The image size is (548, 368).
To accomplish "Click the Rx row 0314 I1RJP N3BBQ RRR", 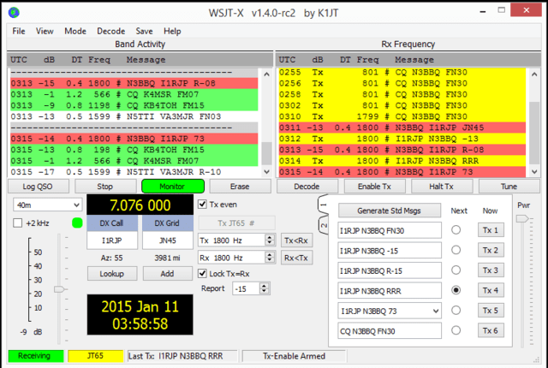I will click(402, 161).
